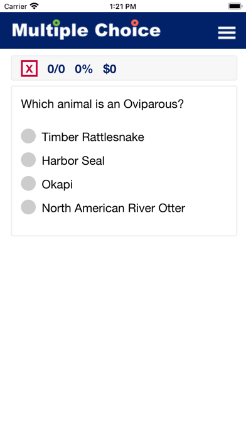Screen dimensions: 246x436
Task: Select the Okapi radio button
Action: pos(28,184)
